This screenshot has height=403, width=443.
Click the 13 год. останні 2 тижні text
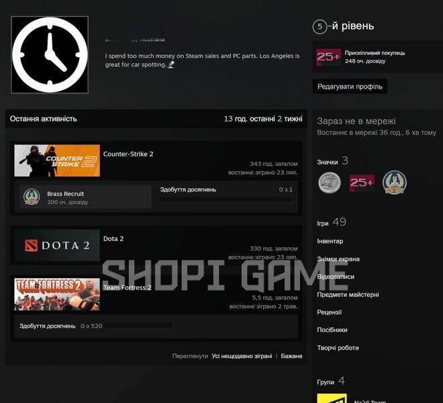[x=263, y=119]
